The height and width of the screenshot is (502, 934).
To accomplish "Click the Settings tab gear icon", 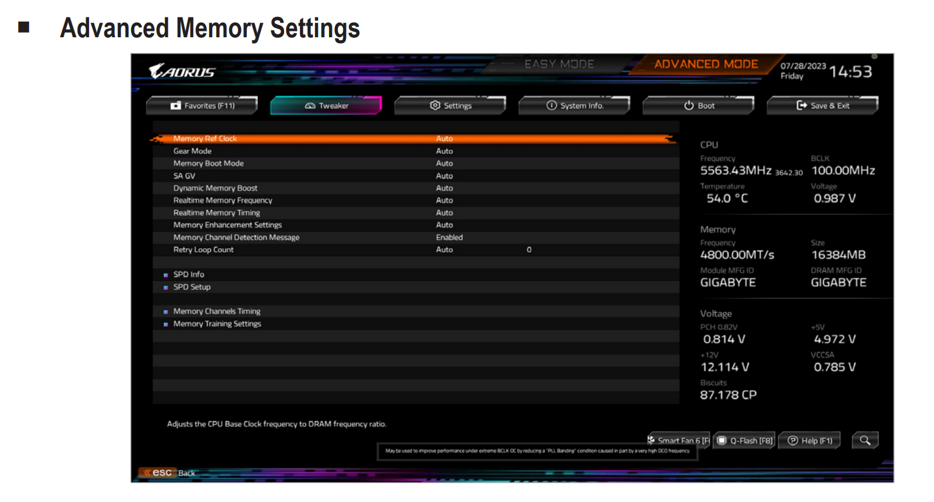I will point(435,105).
